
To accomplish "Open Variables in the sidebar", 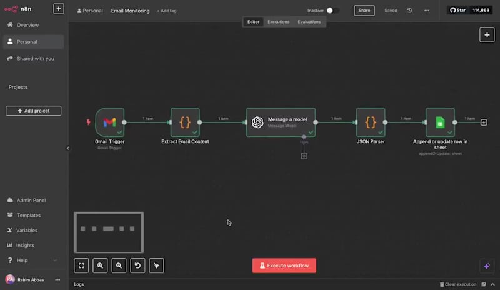I will (x=34, y=231).
